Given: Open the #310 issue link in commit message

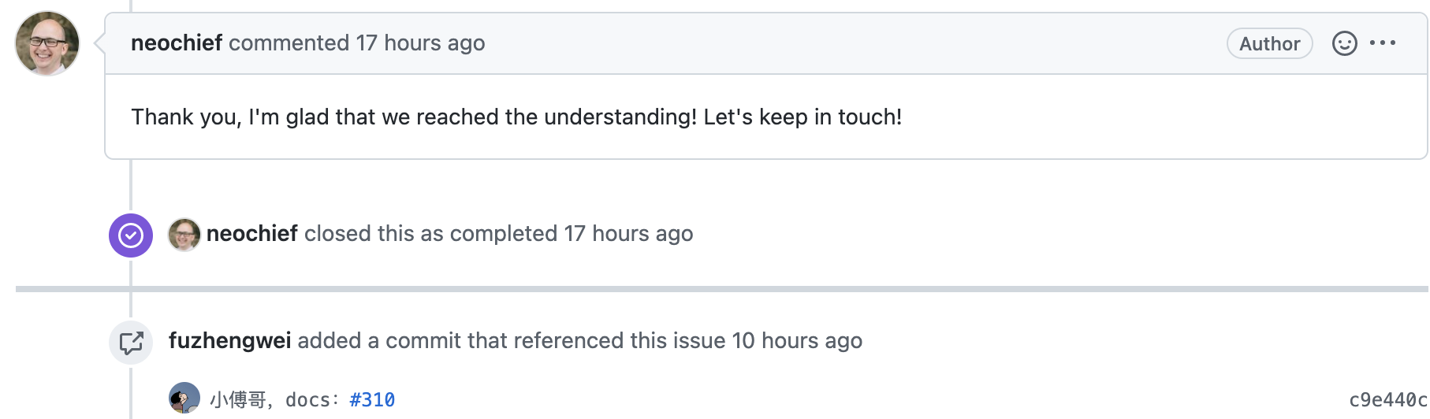Looking at the screenshot, I should (372, 400).
